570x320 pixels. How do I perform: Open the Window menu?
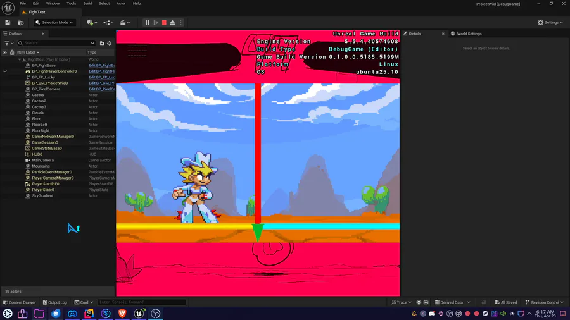tap(53, 4)
